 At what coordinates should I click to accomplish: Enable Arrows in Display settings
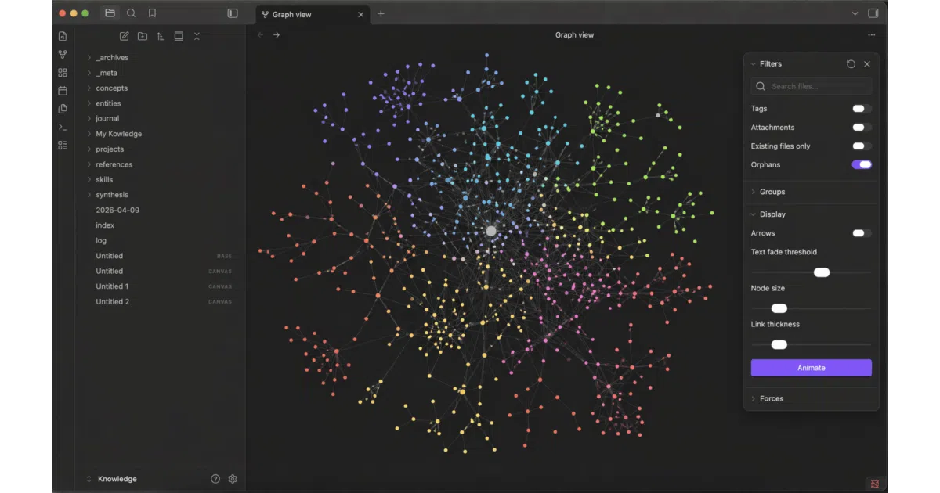point(862,233)
